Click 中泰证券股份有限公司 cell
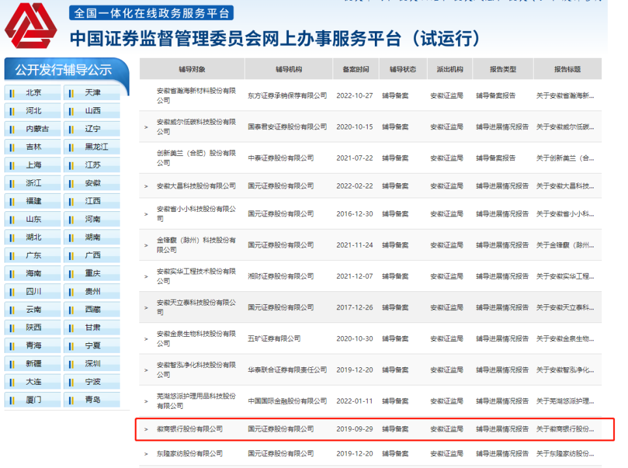 [280, 159]
